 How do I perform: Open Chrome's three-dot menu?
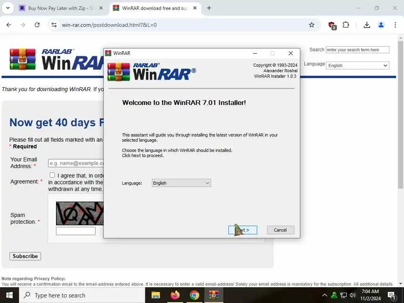click(395, 25)
